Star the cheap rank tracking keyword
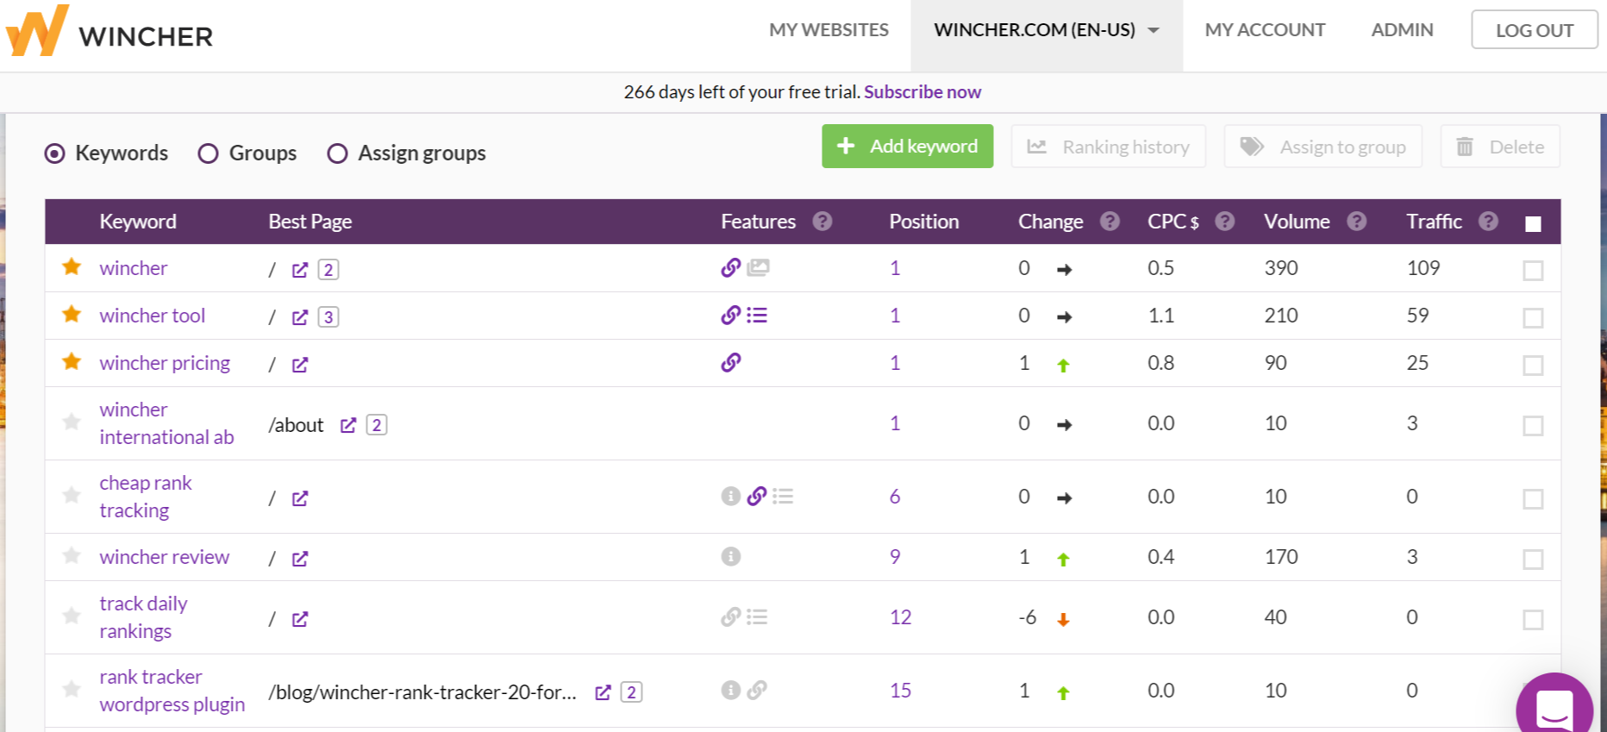The width and height of the screenshot is (1607, 732). pyautogui.click(x=72, y=496)
